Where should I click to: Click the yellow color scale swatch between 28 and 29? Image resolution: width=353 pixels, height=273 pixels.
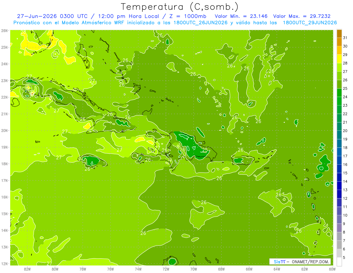point(339,59)
